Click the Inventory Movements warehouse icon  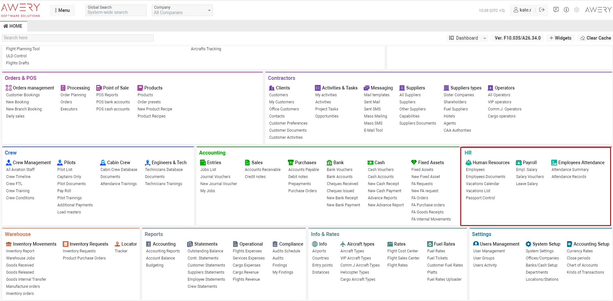tap(9, 244)
